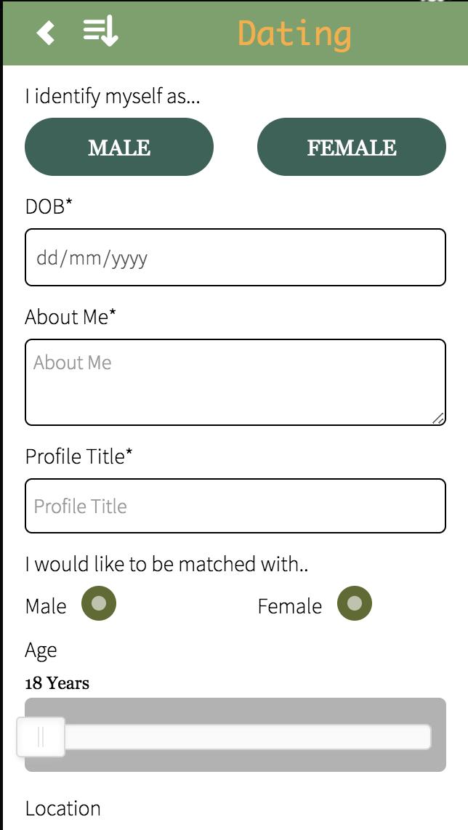Click the "Female" label beside the radio

(x=289, y=606)
